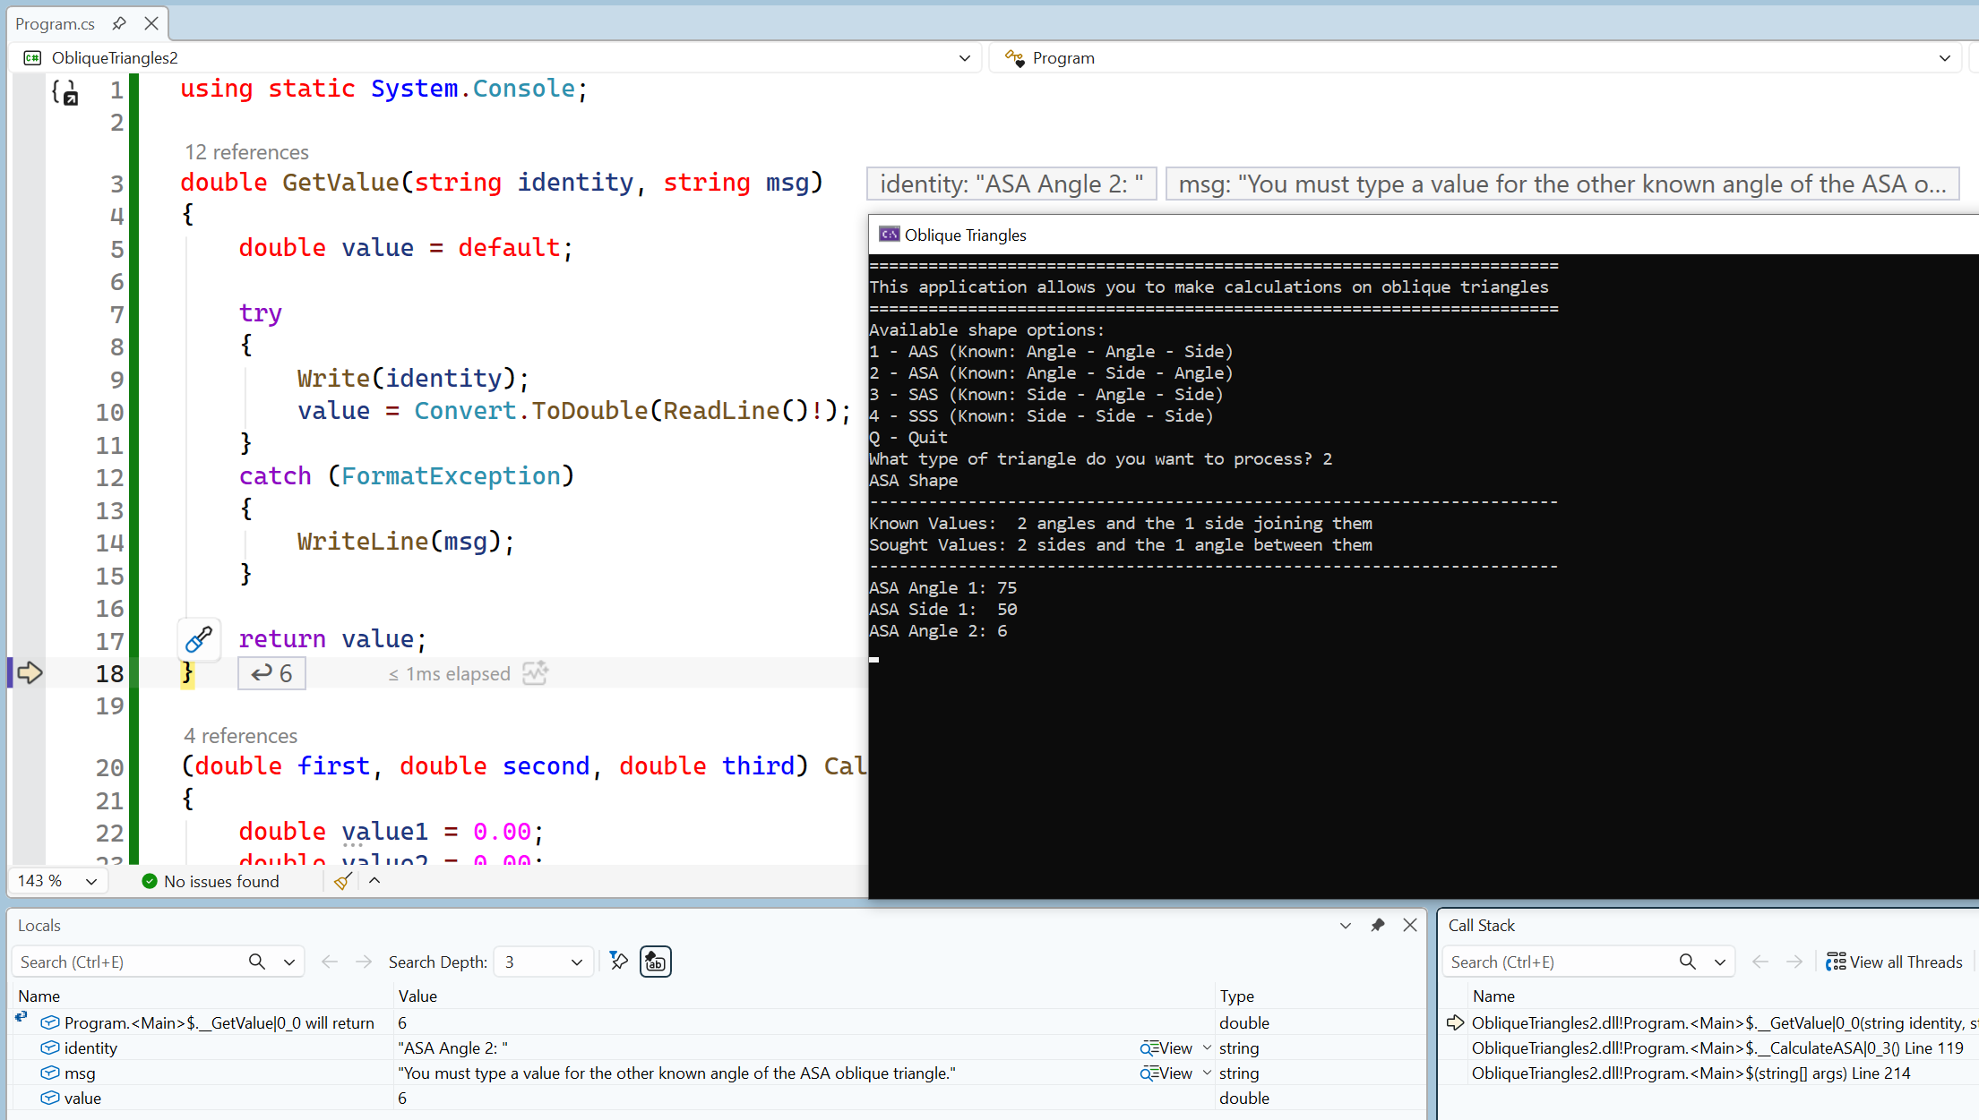The image size is (1979, 1120).
Task: Click the Locals Type column header
Action: coord(1237,996)
